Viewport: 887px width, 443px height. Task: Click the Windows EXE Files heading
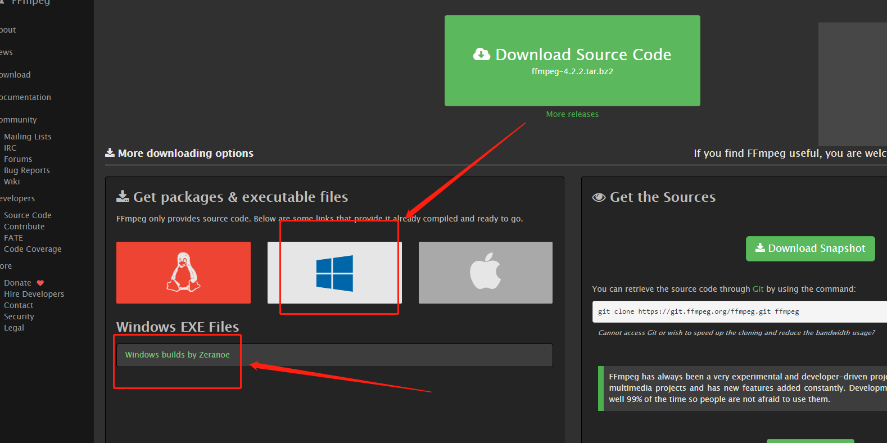click(178, 327)
